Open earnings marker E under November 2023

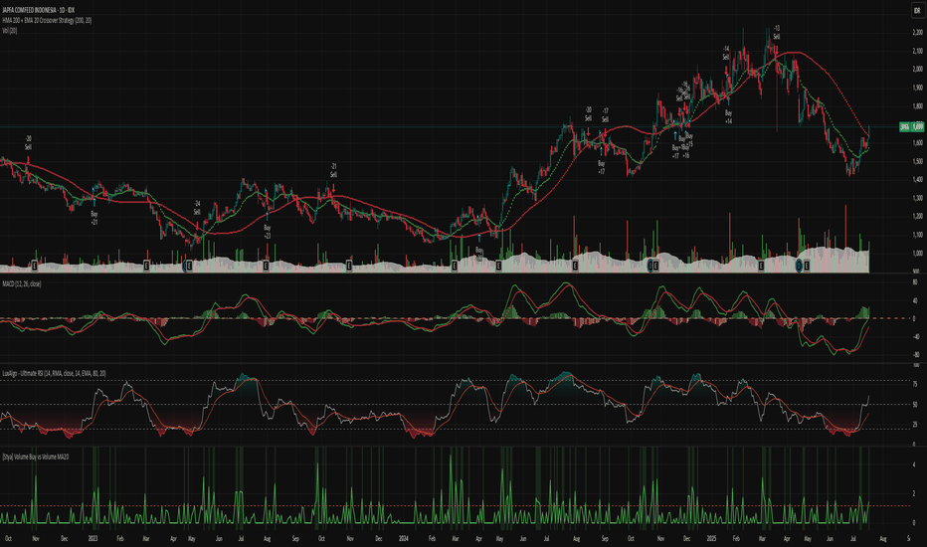click(x=349, y=267)
